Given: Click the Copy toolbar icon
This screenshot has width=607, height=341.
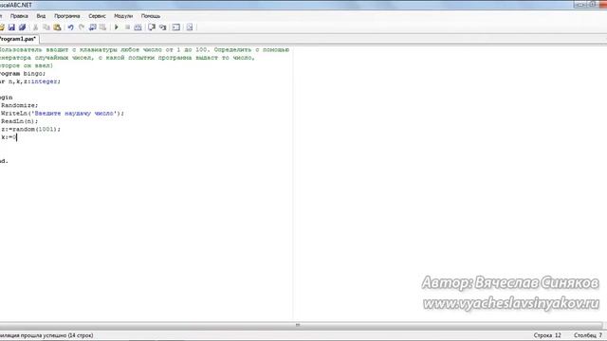Looking at the screenshot, I should coord(46,27).
